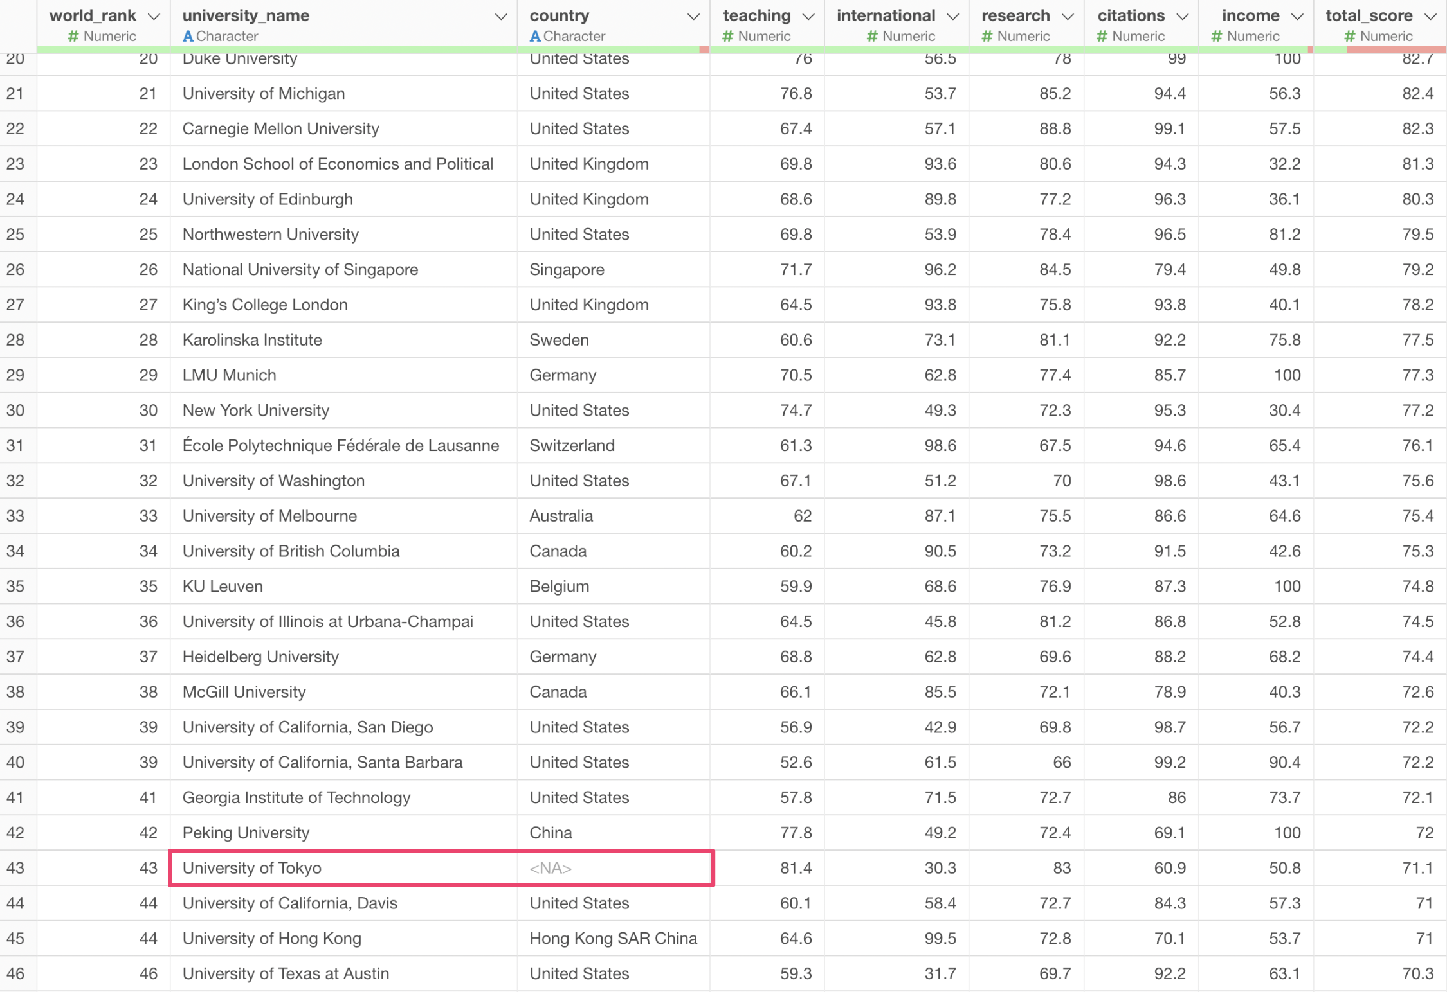
Task: Select the Singapore country cell
Action: pos(614,270)
